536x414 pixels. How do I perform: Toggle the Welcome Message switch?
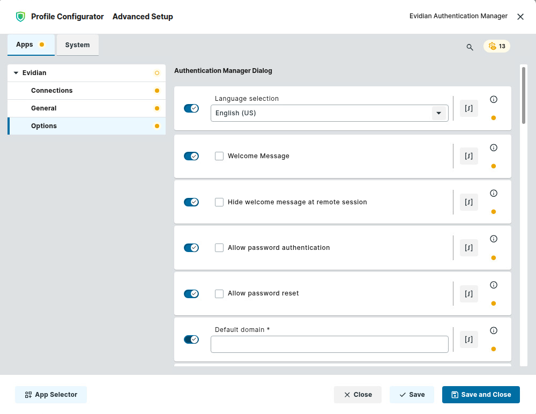point(191,156)
